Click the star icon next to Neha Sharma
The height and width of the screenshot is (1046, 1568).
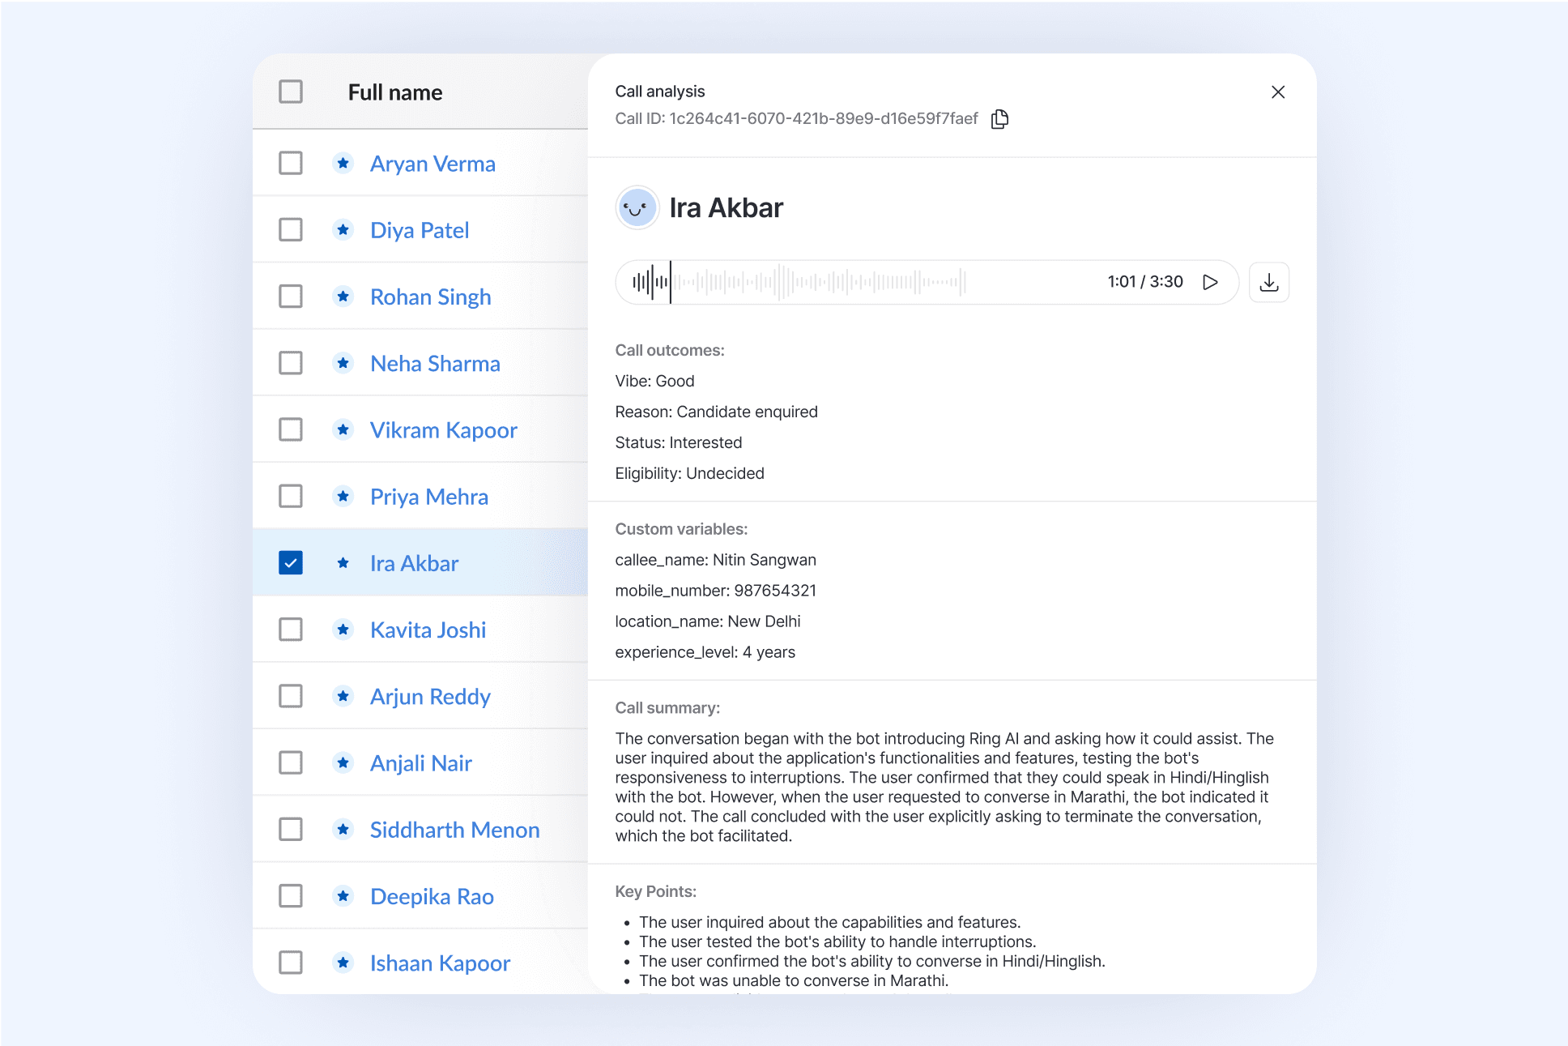(x=343, y=363)
